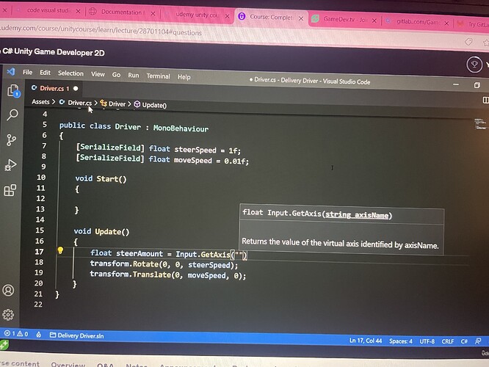Switch to the udemy unity course browser tab
This screenshot has height=367, width=489.
[198, 15]
